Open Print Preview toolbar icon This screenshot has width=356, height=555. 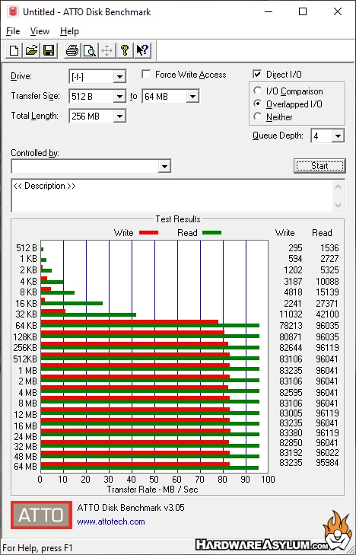90,50
